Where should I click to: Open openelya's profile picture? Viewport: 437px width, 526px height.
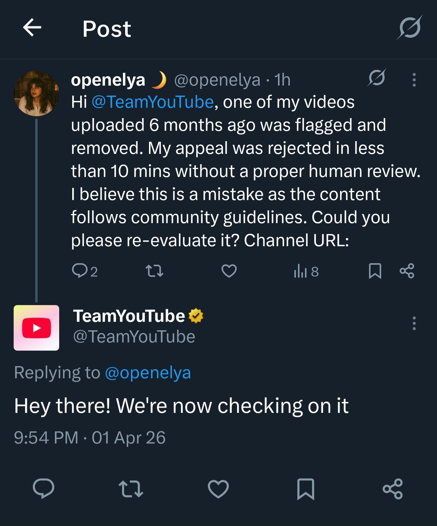pos(36,93)
